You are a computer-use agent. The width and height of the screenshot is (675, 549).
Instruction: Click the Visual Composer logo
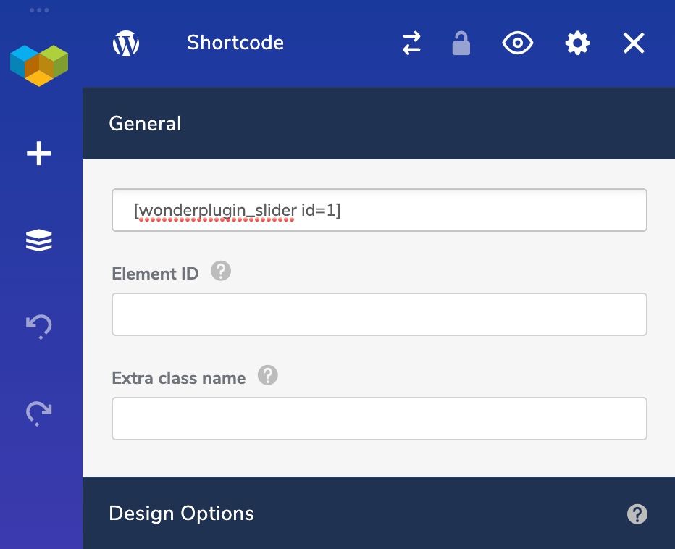pos(38,65)
